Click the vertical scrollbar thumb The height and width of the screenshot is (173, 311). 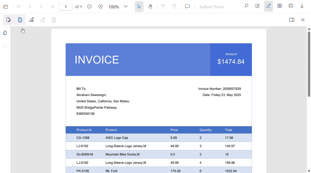(x=309, y=64)
